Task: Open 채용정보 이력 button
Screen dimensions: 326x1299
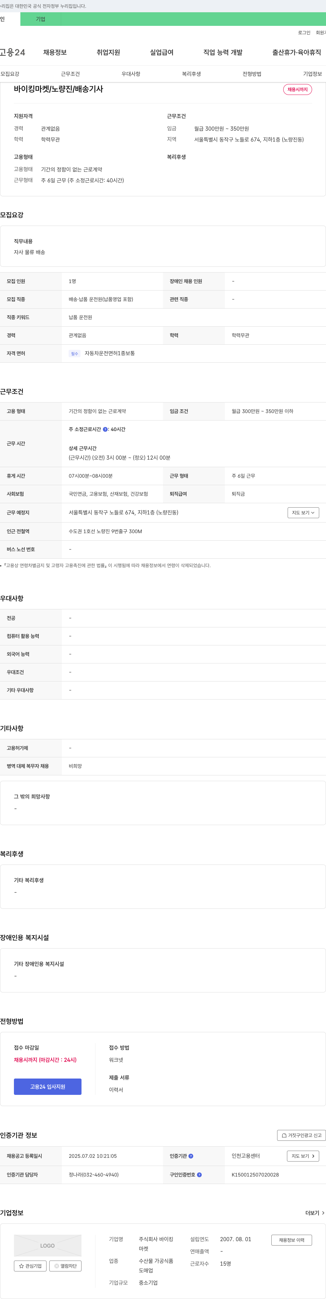Action: (291, 1240)
